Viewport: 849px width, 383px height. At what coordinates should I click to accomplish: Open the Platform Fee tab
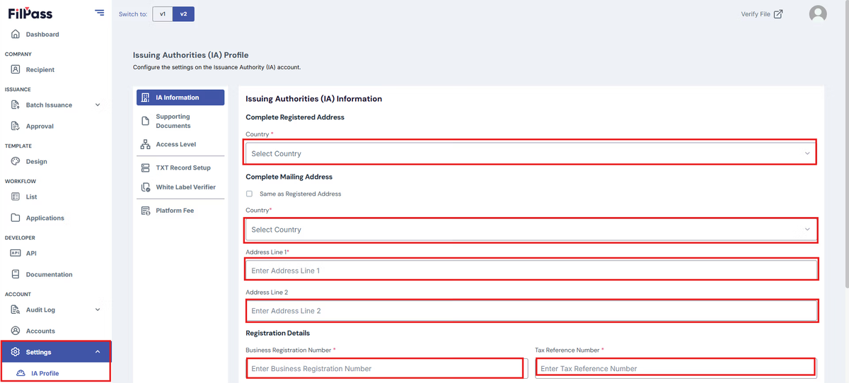coord(180,211)
